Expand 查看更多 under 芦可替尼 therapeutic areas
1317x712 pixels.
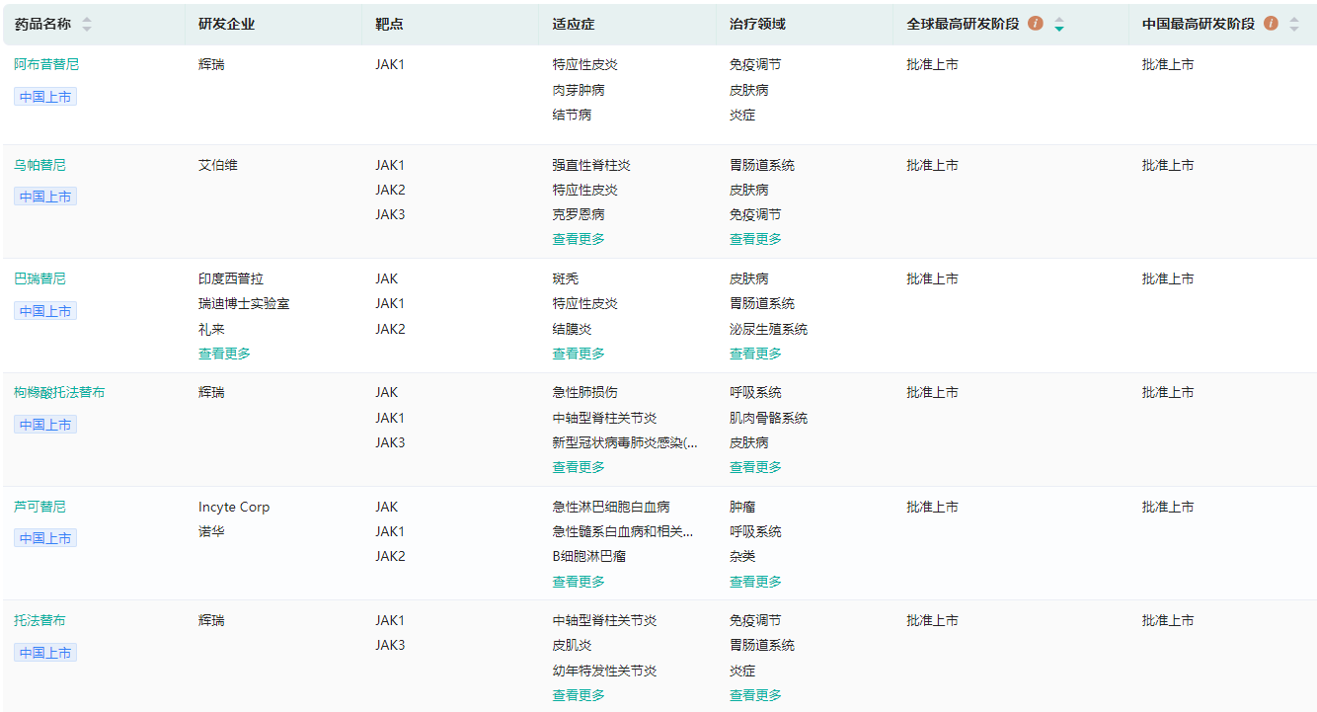click(755, 582)
